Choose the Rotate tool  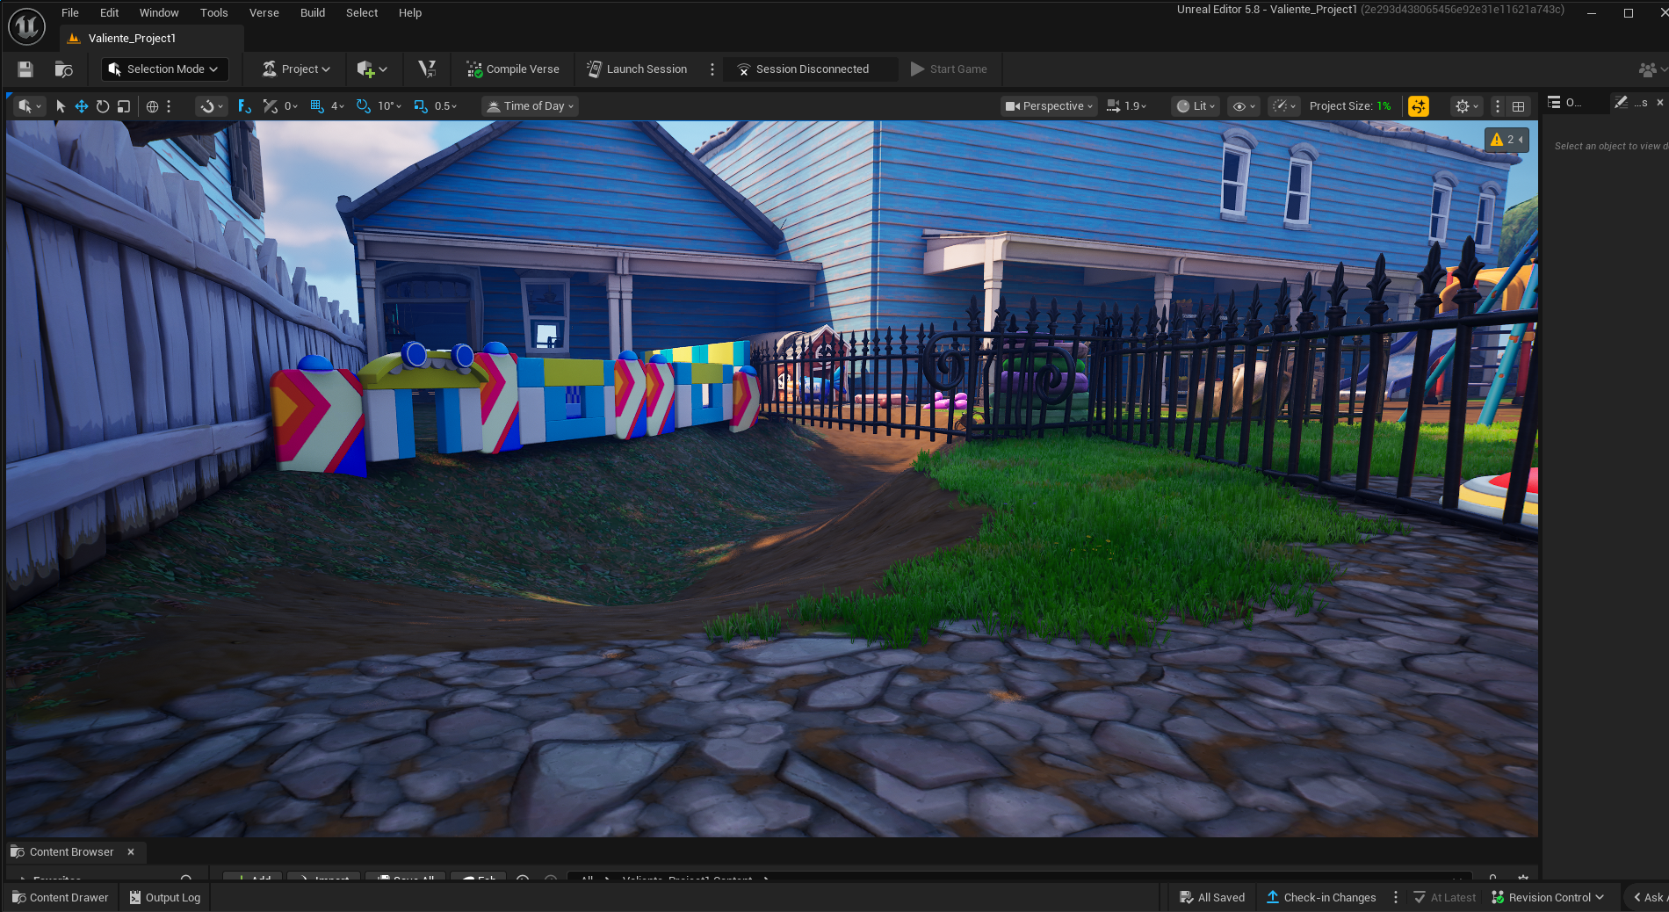pos(103,106)
